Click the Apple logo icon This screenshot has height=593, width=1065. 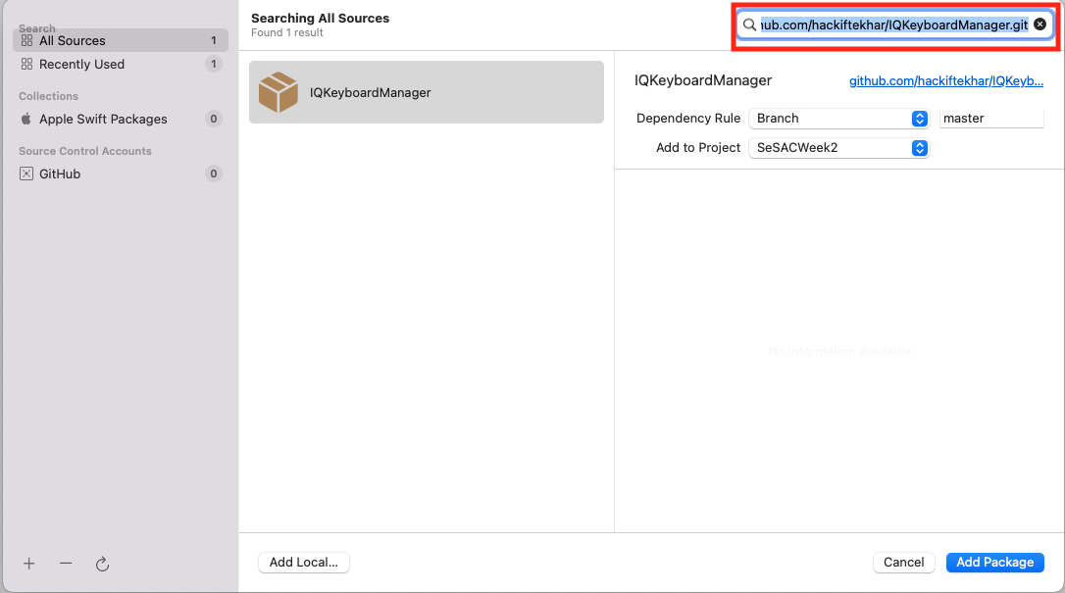(26, 119)
